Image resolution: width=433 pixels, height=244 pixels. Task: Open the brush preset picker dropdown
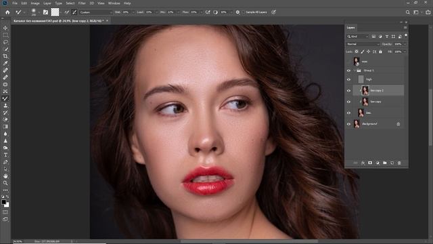39,12
